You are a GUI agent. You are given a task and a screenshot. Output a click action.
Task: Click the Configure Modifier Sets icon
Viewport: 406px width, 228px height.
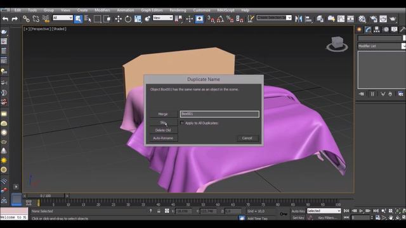[400, 94]
